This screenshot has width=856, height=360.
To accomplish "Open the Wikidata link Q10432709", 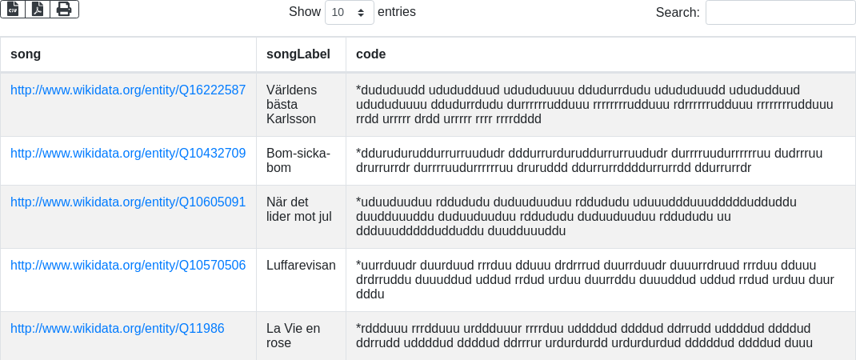I will 128,154.
